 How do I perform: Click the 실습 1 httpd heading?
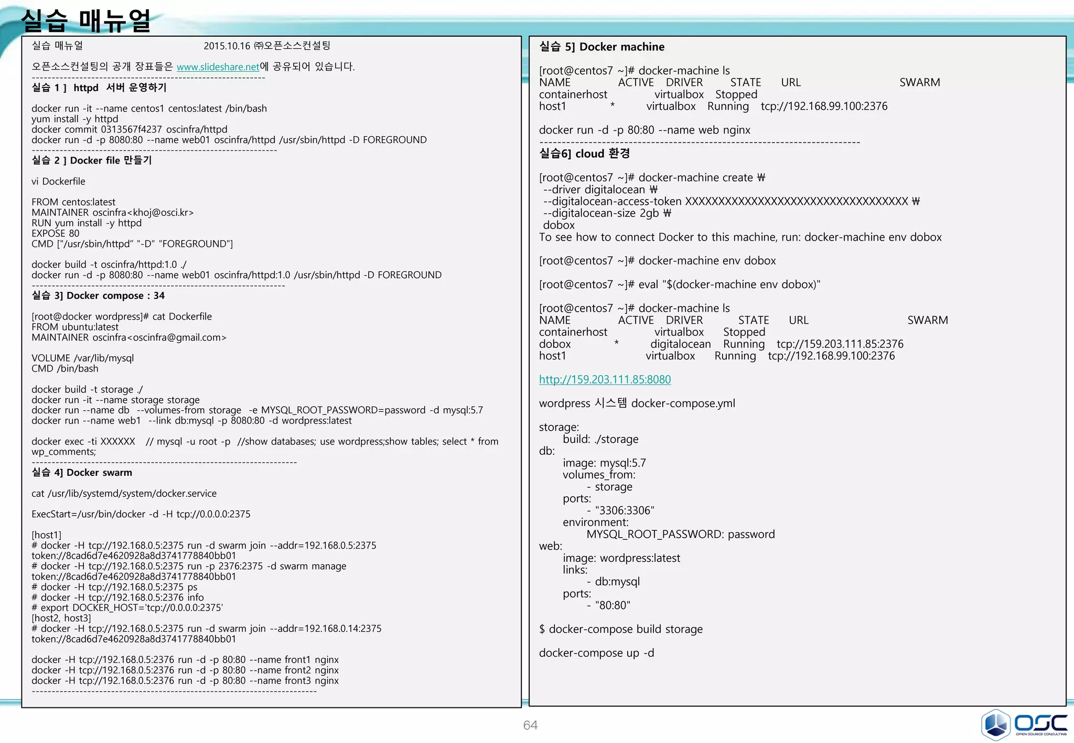tap(99, 88)
